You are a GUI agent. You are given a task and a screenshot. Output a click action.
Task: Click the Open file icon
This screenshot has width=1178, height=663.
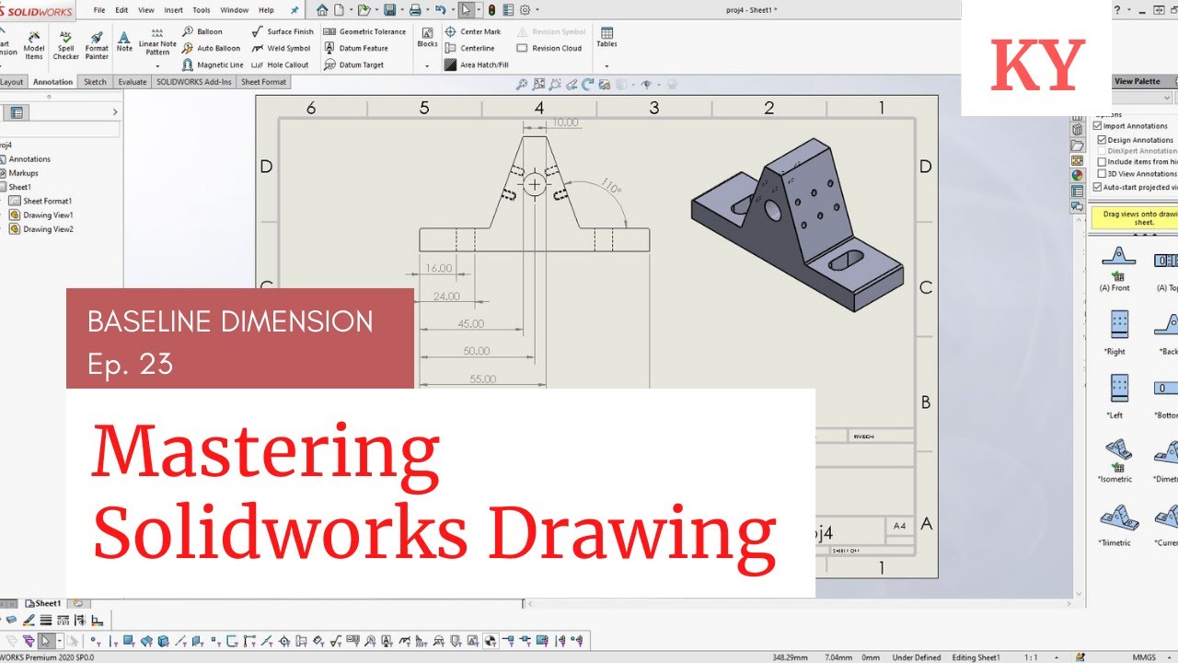(x=364, y=10)
